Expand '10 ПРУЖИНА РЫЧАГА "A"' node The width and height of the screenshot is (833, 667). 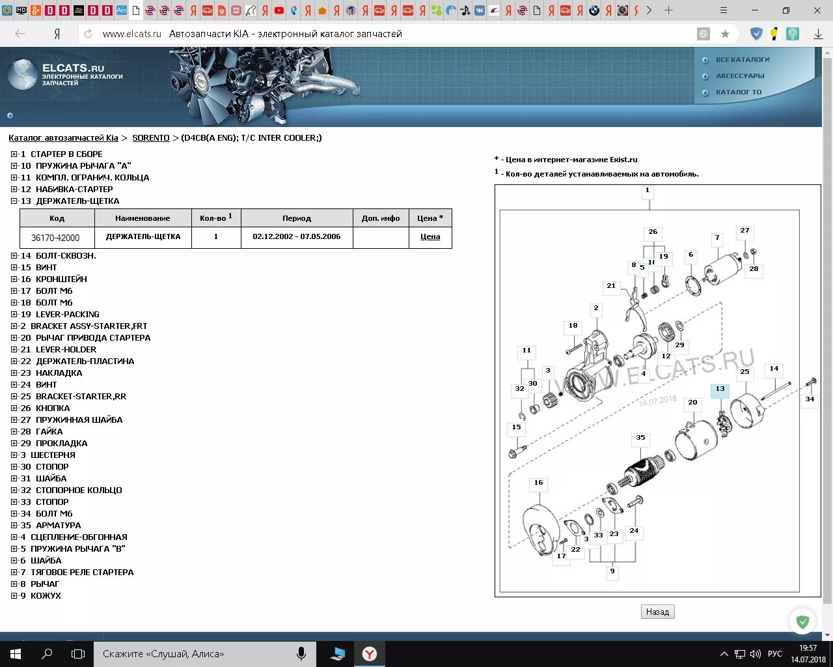(14, 166)
